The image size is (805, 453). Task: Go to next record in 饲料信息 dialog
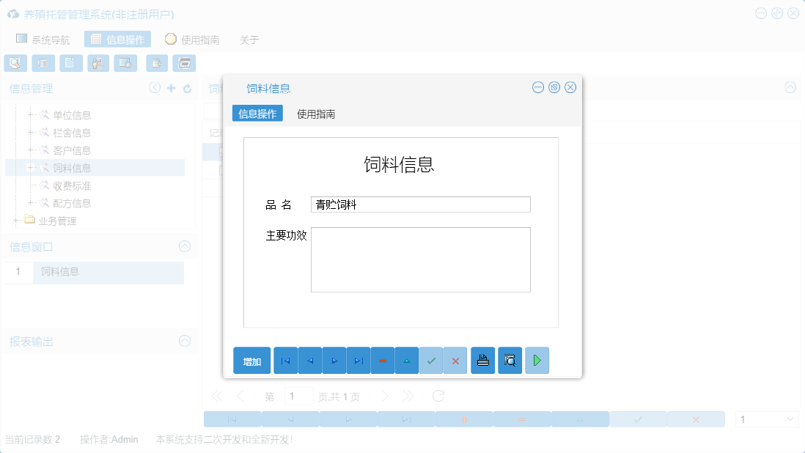(334, 361)
